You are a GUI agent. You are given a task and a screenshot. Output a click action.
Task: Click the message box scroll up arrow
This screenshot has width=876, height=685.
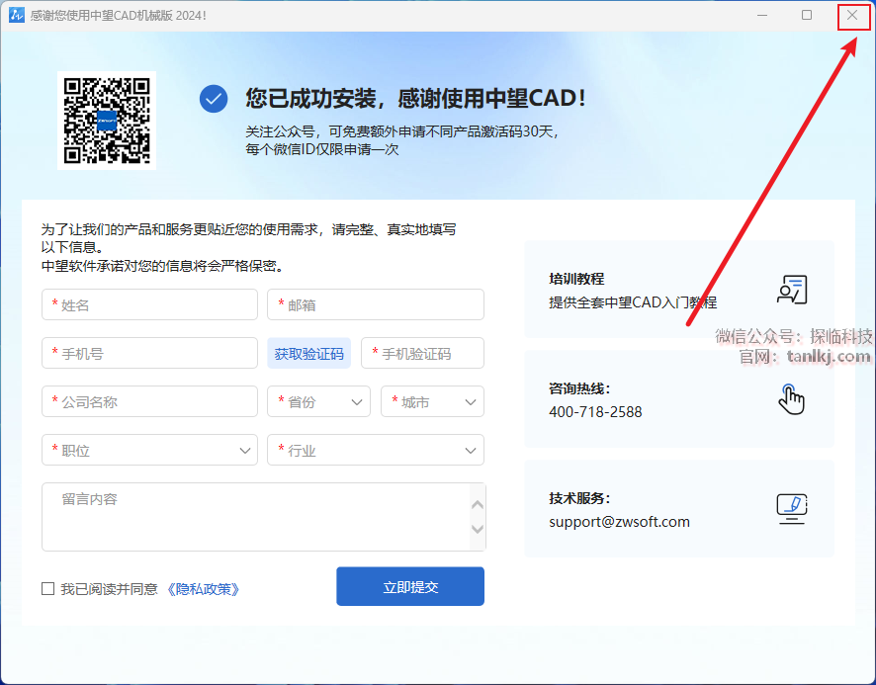478,505
